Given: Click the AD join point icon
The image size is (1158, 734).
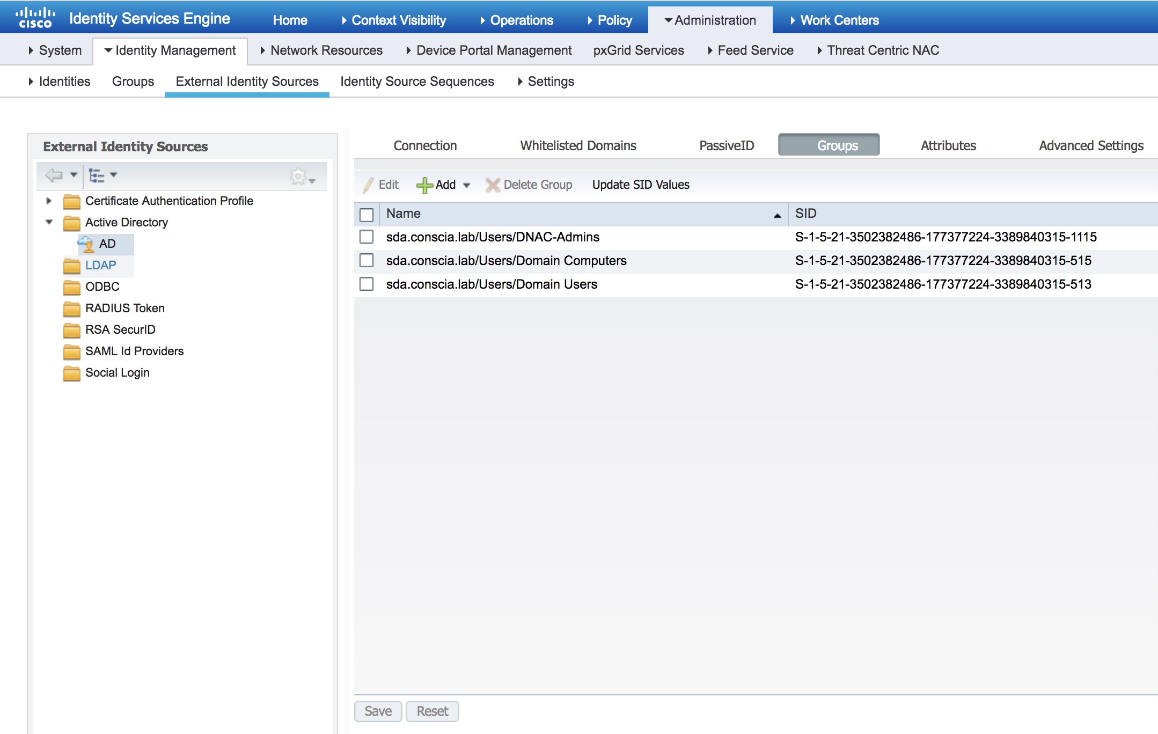Looking at the screenshot, I should click(x=86, y=244).
